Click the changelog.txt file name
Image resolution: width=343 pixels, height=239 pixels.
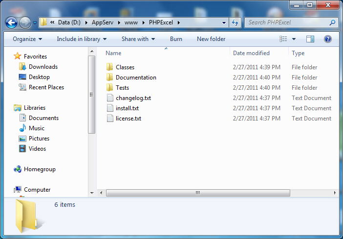pos(133,98)
